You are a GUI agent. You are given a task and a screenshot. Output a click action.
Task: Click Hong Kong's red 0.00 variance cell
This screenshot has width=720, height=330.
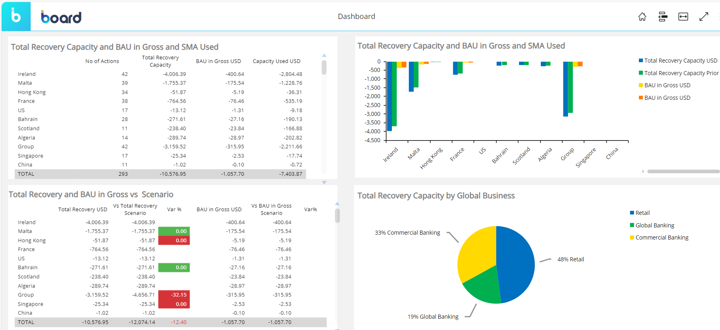[174, 240]
